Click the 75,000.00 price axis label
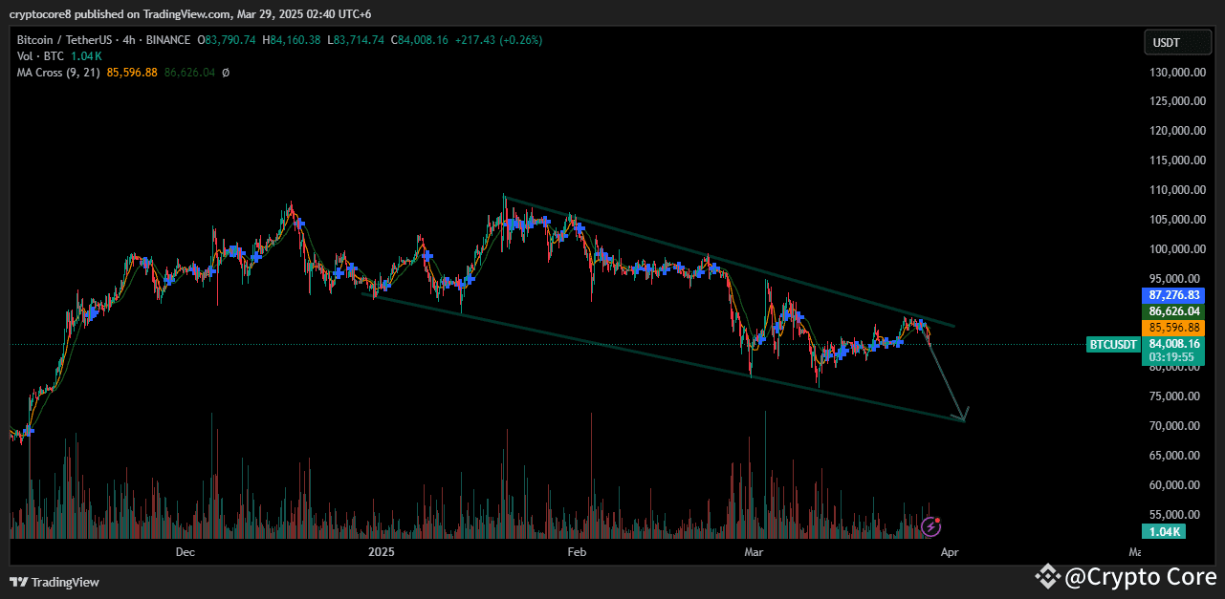The image size is (1225, 599). pos(1175,396)
